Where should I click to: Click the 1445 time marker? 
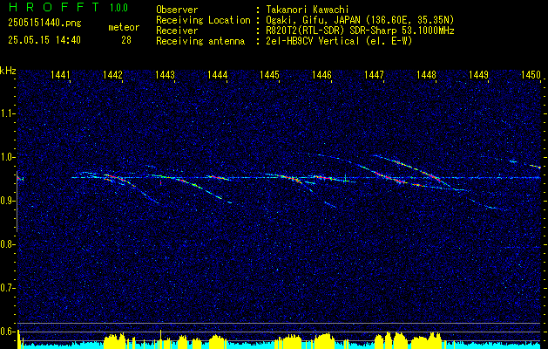pos(270,74)
